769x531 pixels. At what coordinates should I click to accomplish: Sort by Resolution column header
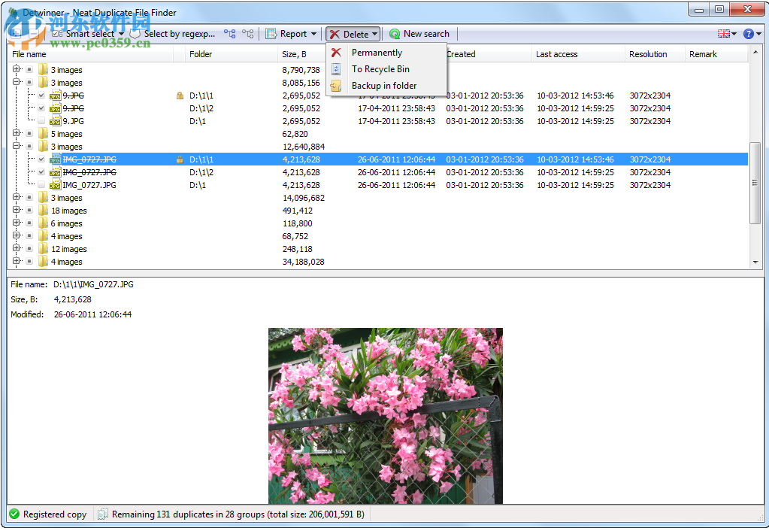pos(655,54)
